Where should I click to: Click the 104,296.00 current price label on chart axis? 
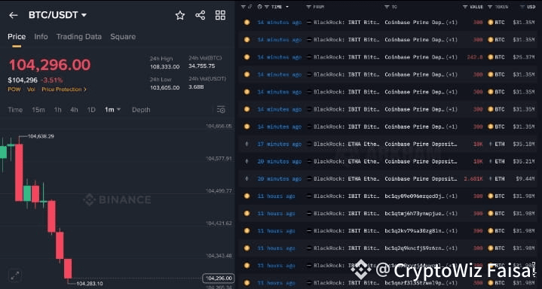click(219, 278)
